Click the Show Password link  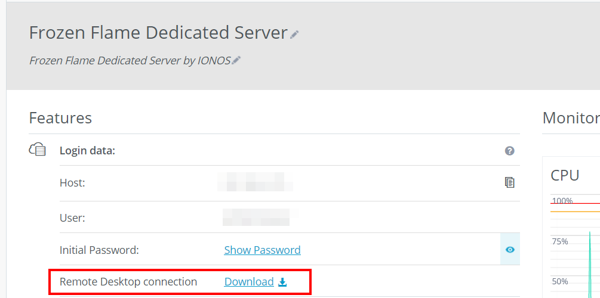pos(262,250)
